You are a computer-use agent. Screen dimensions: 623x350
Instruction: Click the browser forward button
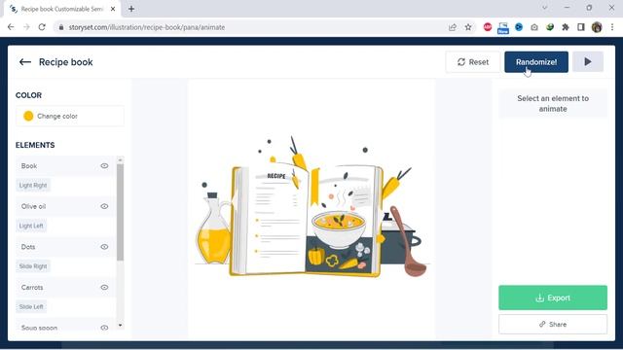pyautogui.click(x=26, y=27)
